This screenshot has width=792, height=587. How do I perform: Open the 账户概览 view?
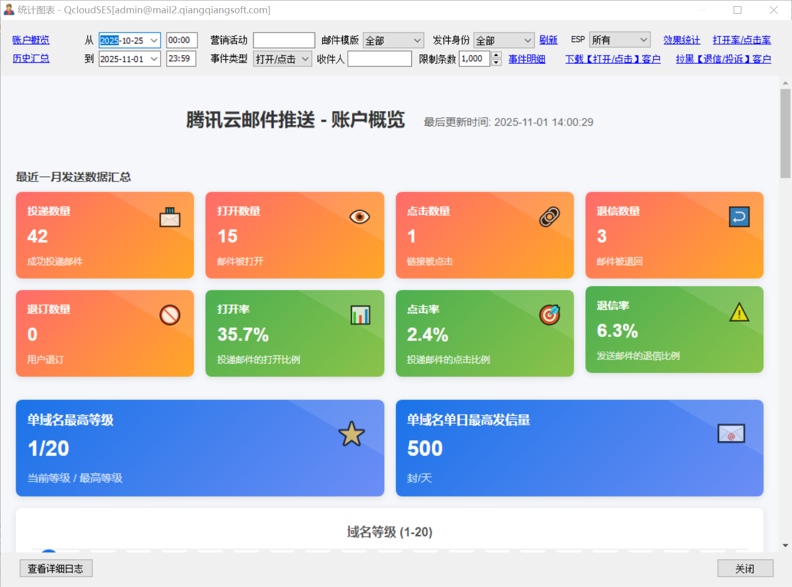[x=31, y=40]
